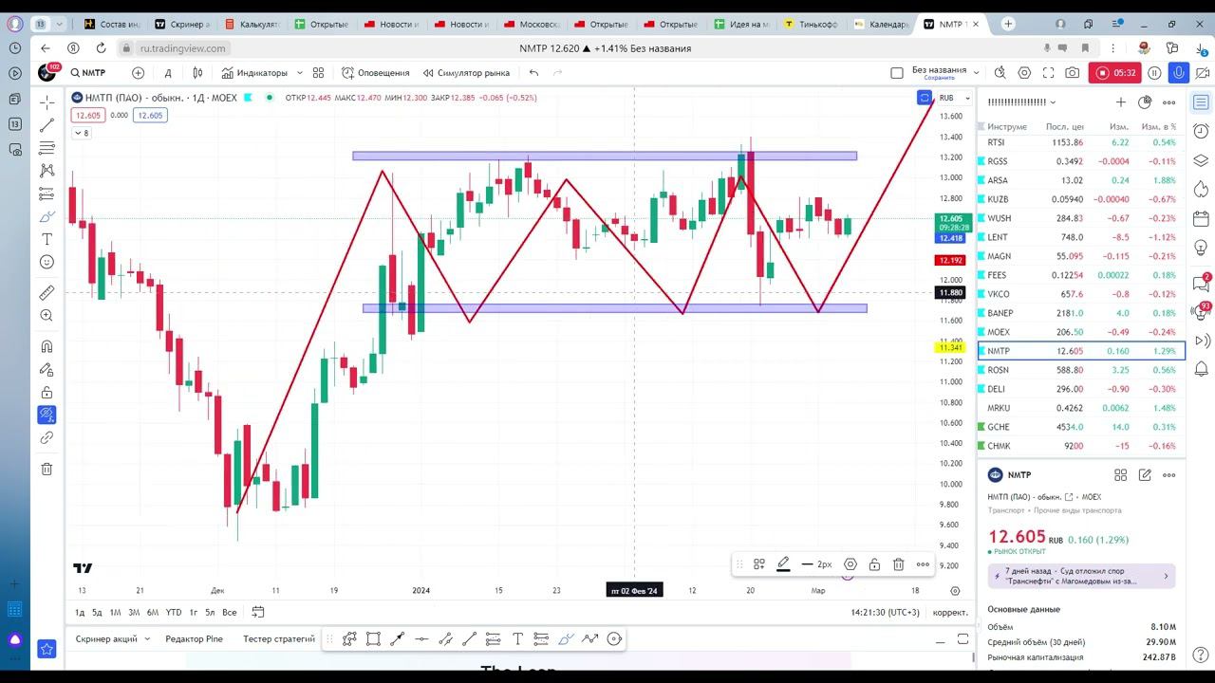1215x683 pixels.
Task: Activate the zoom-in magnifier tool
Action: point(47,315)
